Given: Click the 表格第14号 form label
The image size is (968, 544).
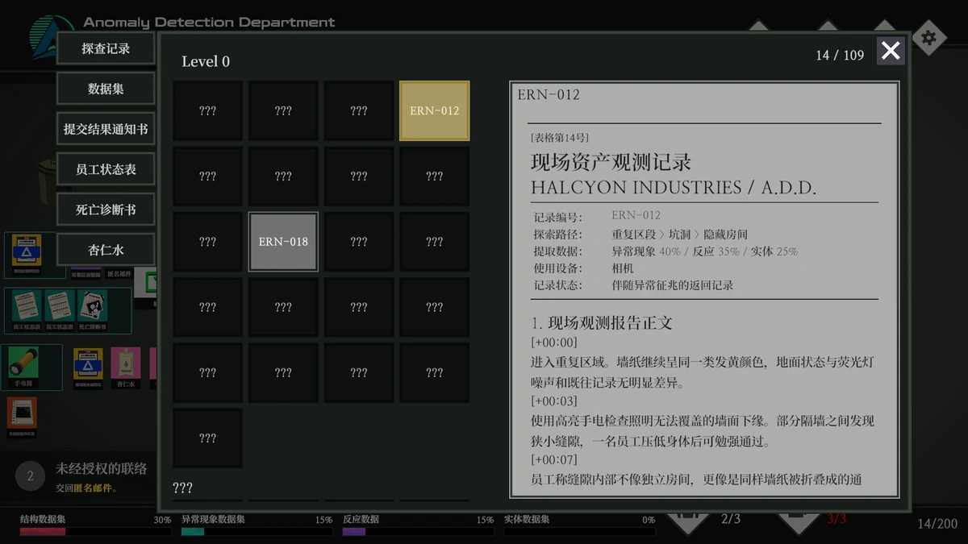Looking at the screenshot, I should tap(560, 138).
